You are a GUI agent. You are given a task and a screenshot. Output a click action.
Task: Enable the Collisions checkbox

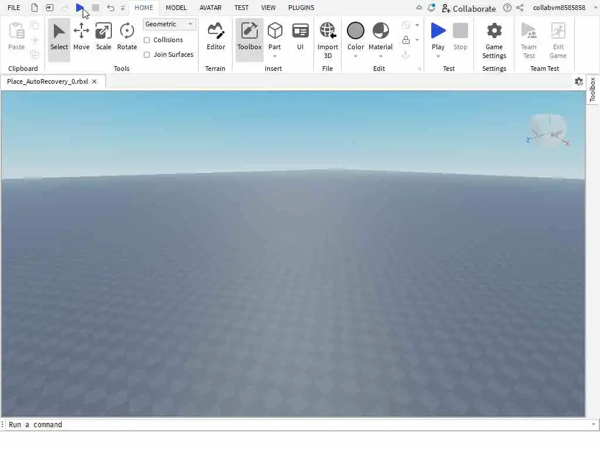pos(146,40)
